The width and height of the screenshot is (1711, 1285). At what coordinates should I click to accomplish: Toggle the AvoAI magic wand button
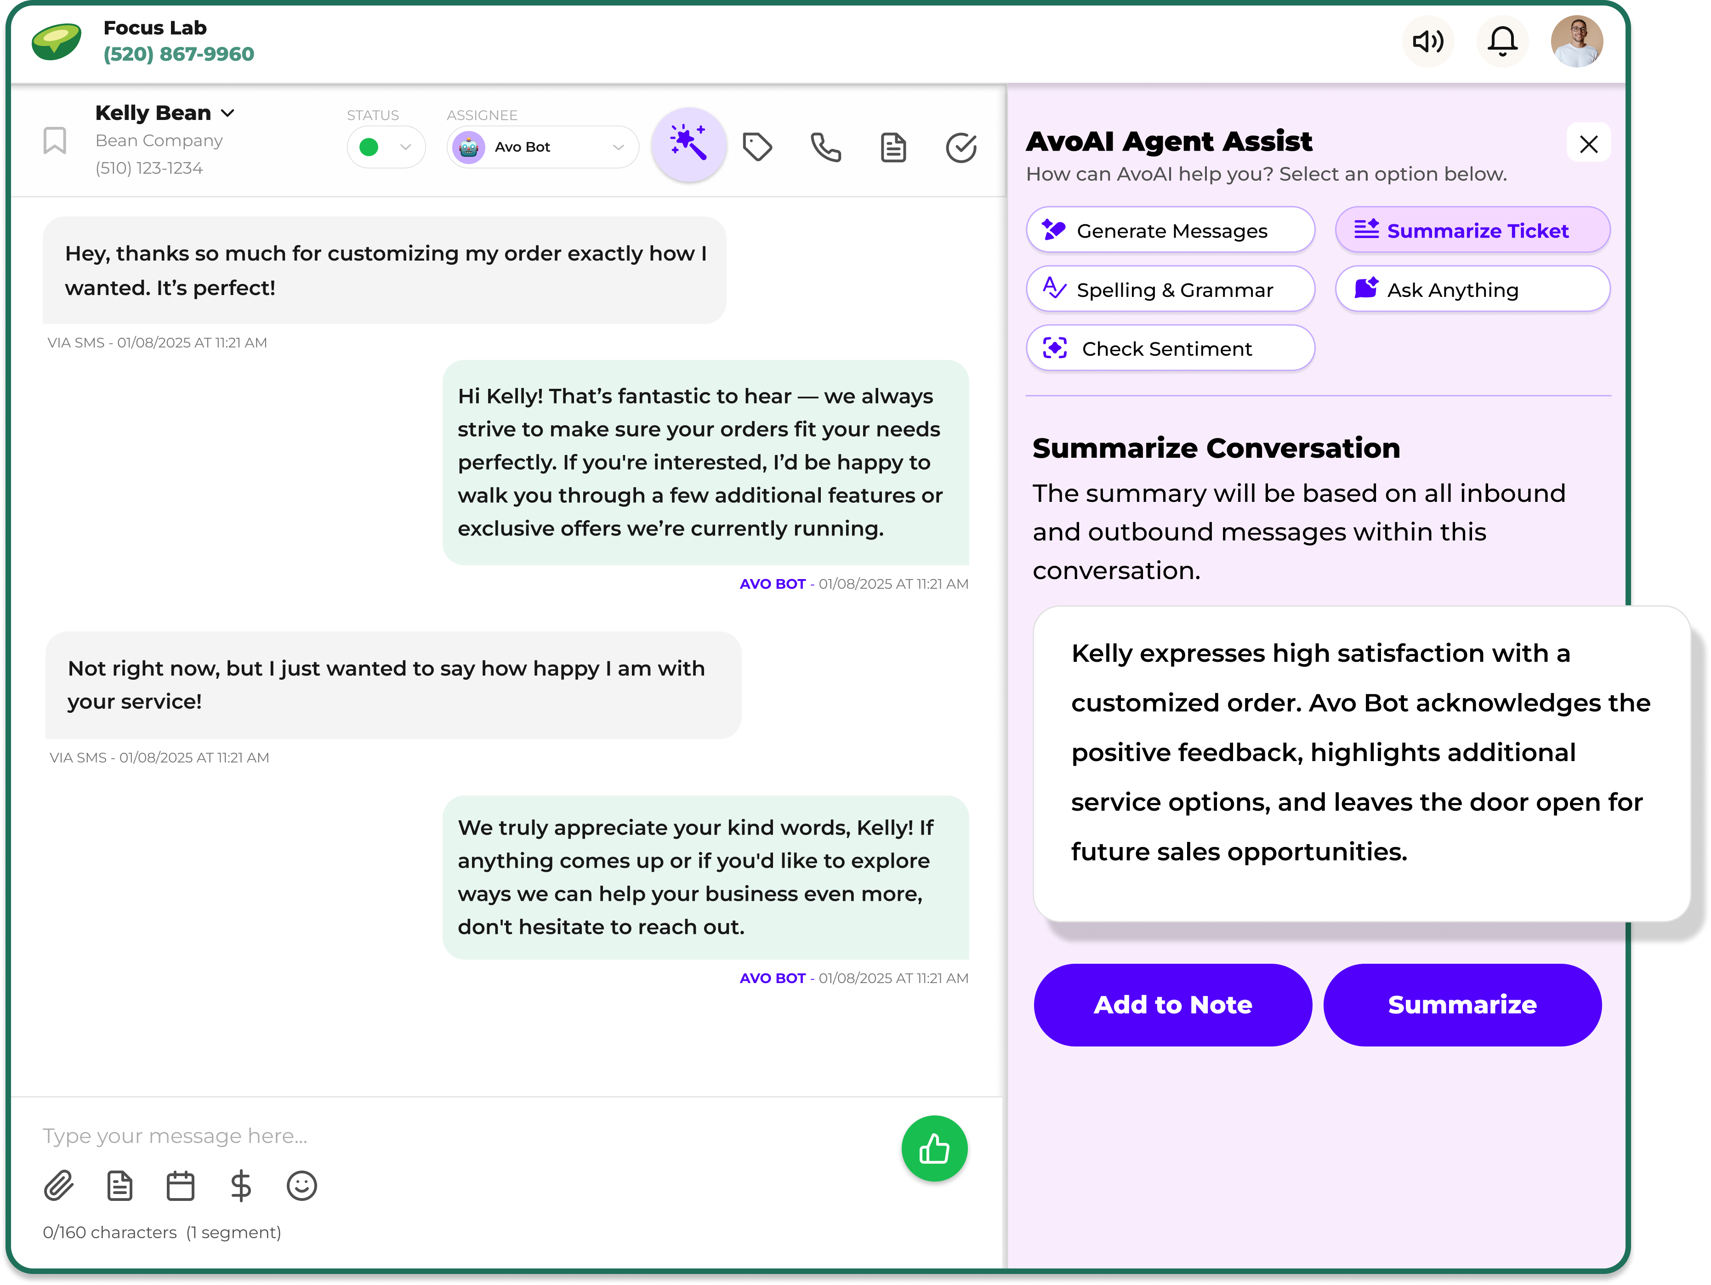click(688, 145)
